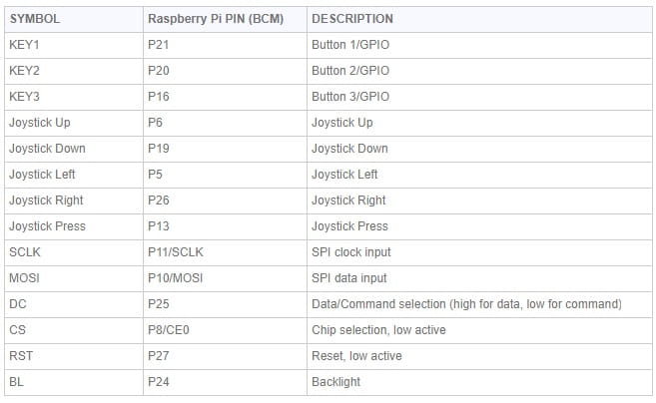The height and width of the screenshot is (403, 656).
Task: Click the Backlight description cell
Action: (x=336, y=382)
